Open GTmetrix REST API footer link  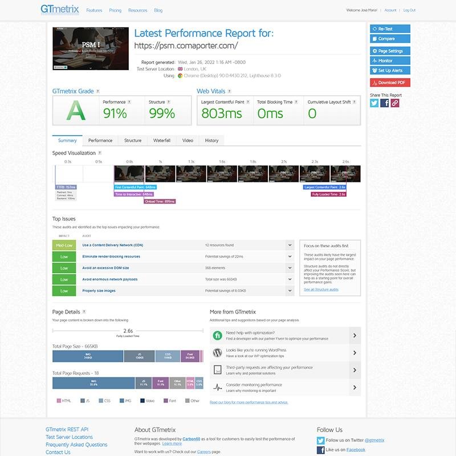click(67, 430)
